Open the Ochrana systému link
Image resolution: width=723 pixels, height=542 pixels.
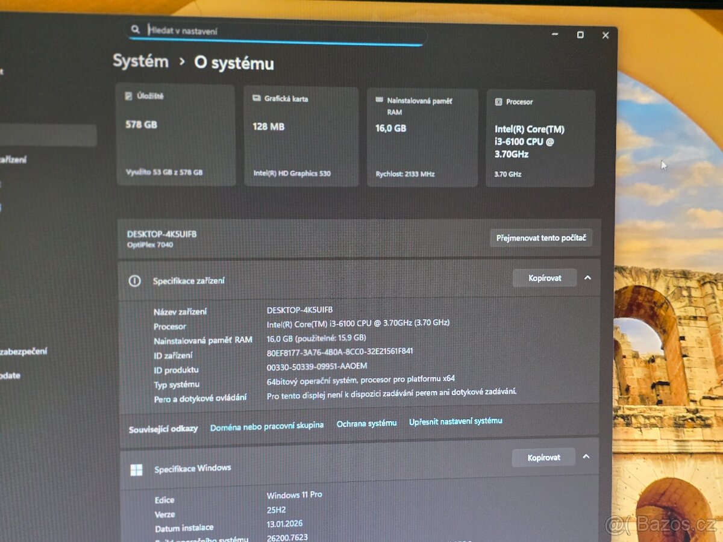366,423
